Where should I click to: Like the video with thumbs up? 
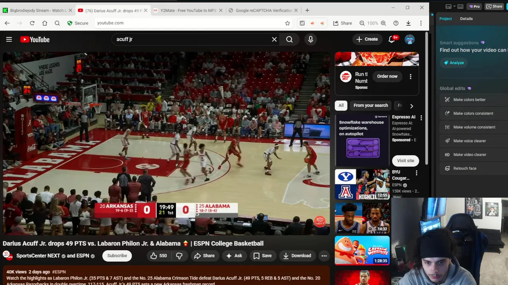click(158, 256)
